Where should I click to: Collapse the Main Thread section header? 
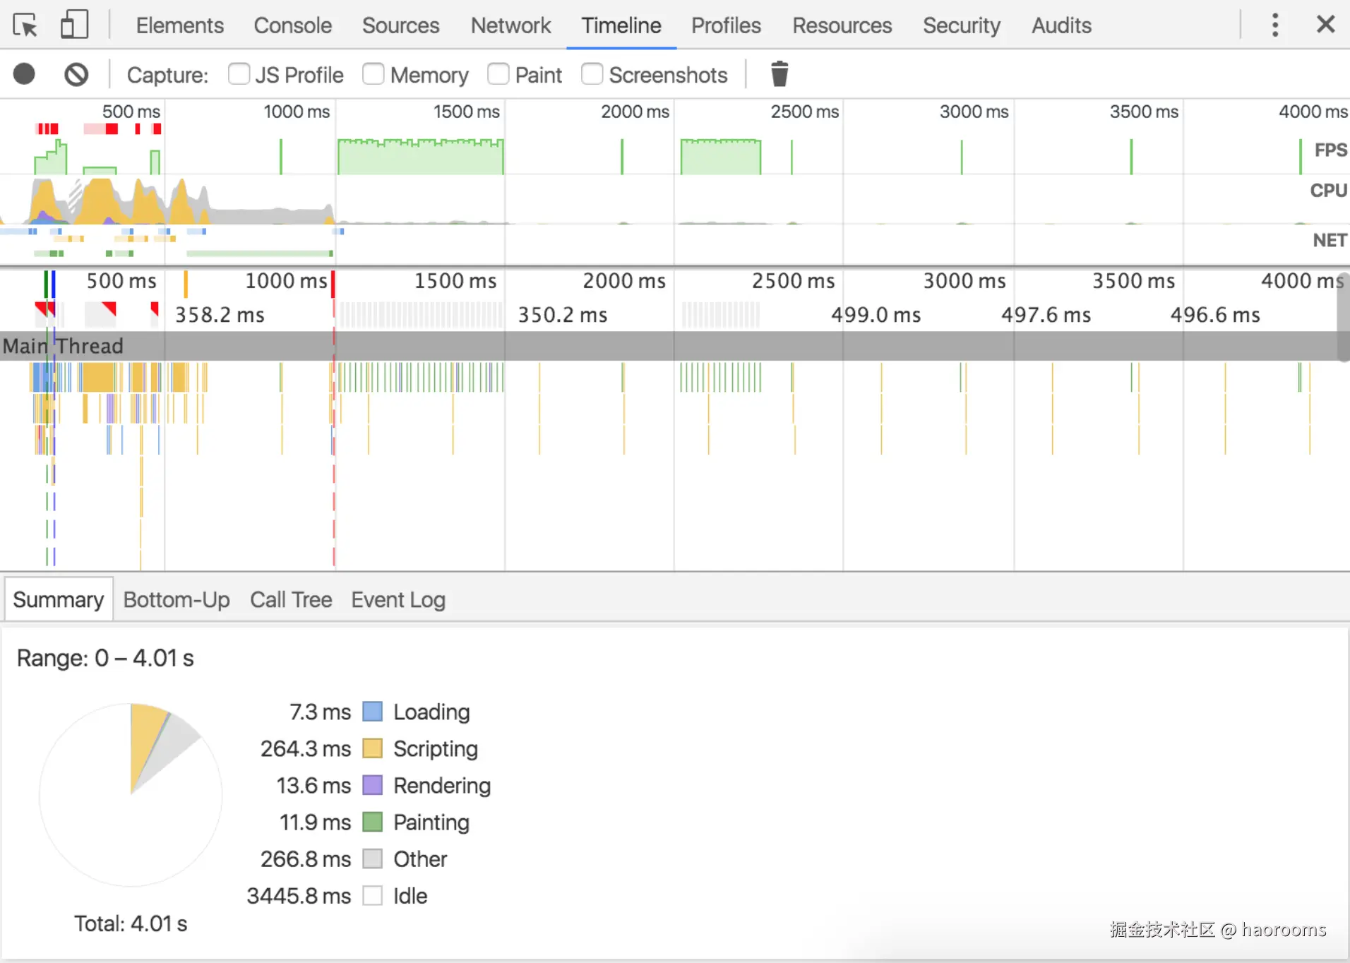point(64,346)
